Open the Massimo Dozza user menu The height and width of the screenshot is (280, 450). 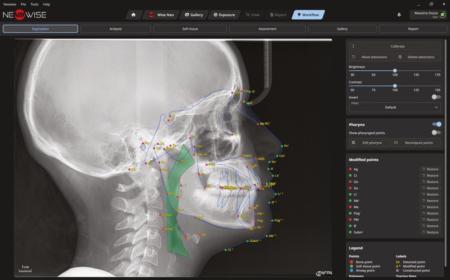click(x=428, y=15)
